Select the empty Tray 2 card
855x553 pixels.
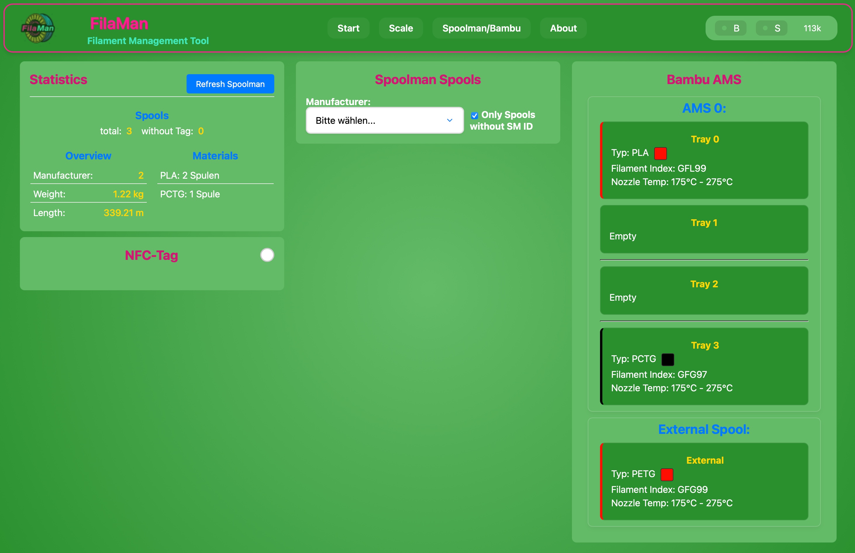point(704,291)
